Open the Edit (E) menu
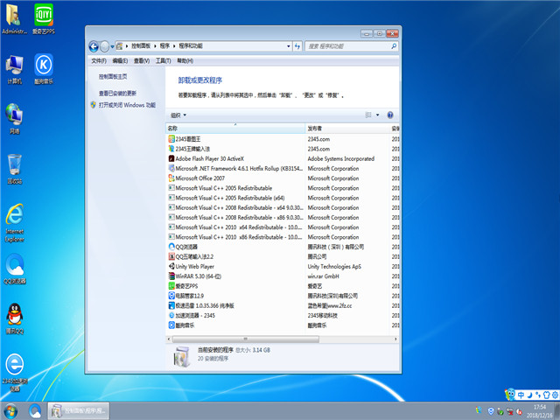Viewport: 560px width, 420px height. (x=120, y=61)
